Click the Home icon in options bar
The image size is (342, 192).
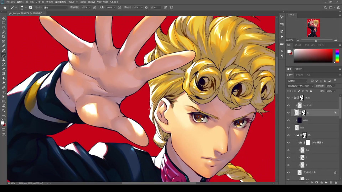5,7
